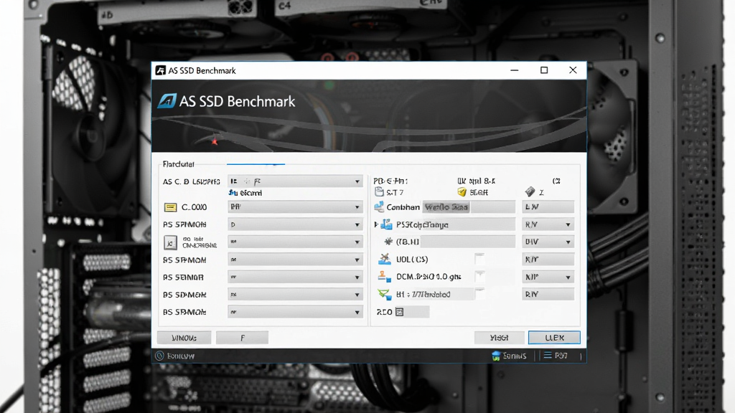The width and height of the screenshot is (735, 413).
Task: Click the calendar icon next to 2EO
Action: click(399, 312)
